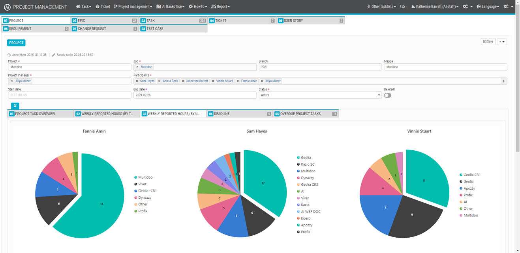Screen dimensions: 520x253
Task: Switch to the 05 USER STORY tab
Action: [x=311, y=20]
